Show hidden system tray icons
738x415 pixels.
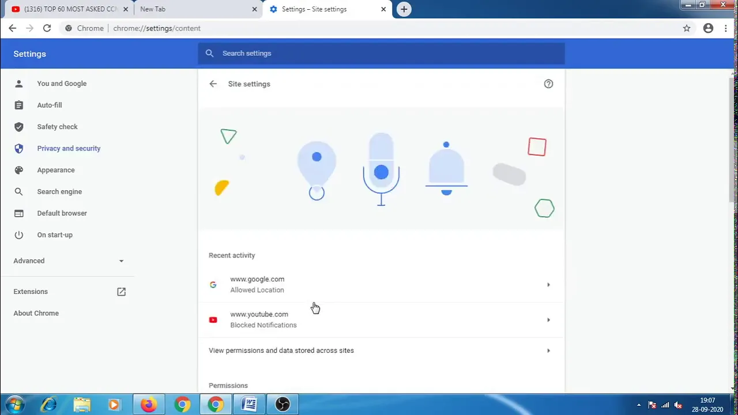coord(638,405)
